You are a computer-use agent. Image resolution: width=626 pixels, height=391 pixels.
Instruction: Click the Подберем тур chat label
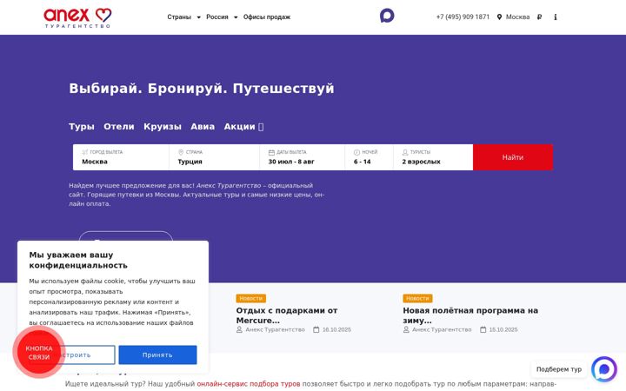click(x=559, y=369)
